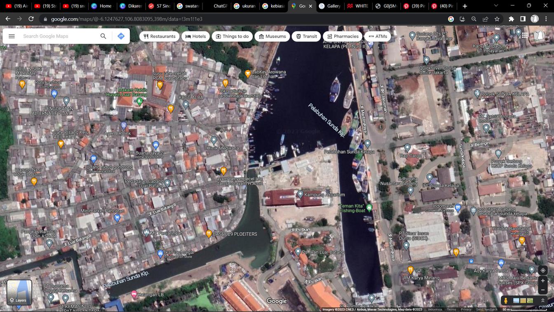Click the Send feedback footer link
This screenshot has width=554, height=312.
click(x=487, y=310)
